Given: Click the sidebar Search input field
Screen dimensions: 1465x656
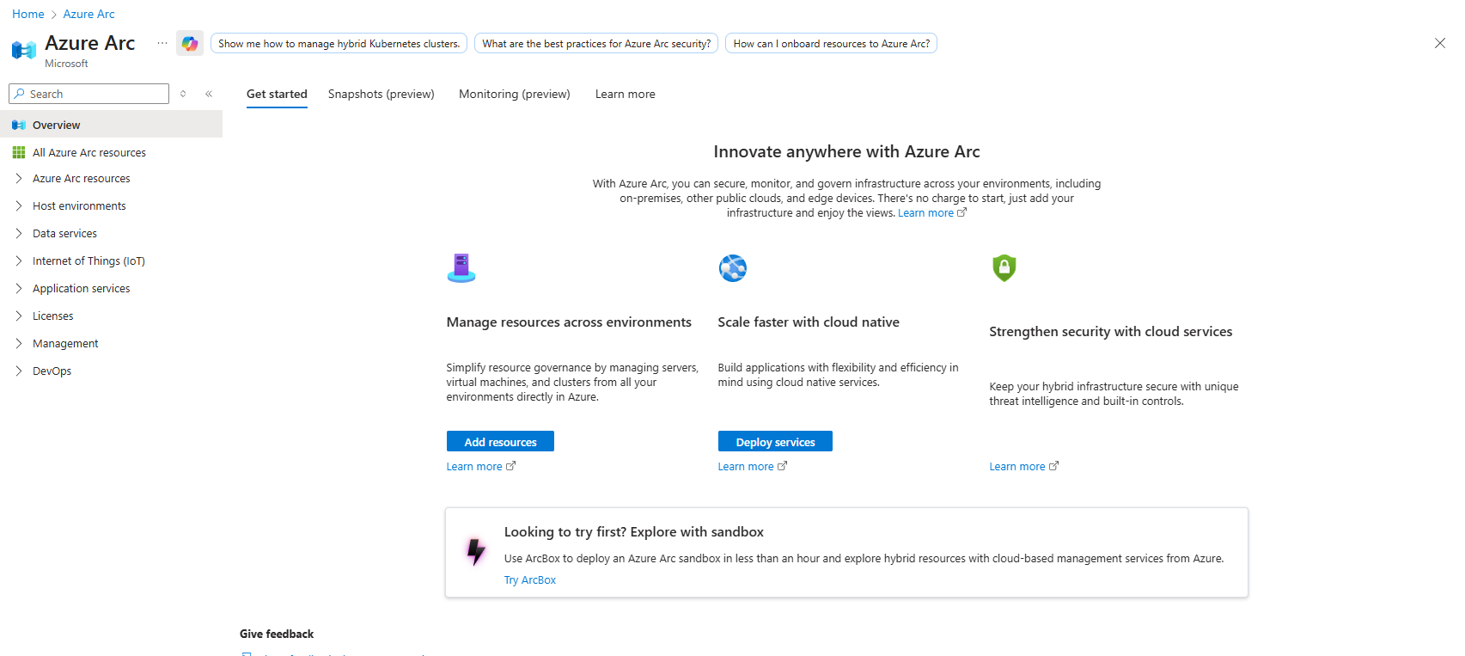Looking at the screenshot, I should point(96,94).
